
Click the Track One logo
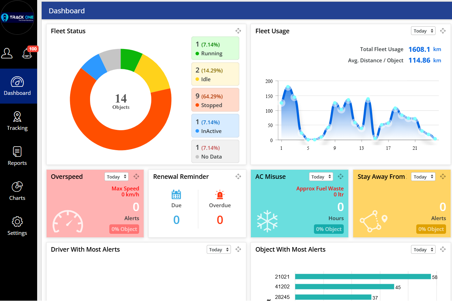(18, 17)
